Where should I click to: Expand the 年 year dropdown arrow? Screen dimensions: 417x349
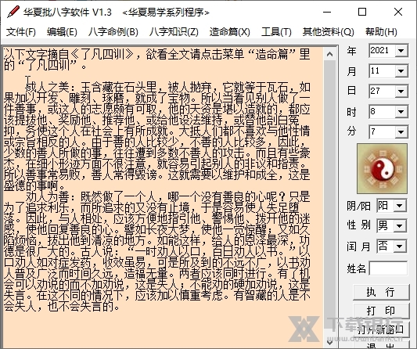pyautogui.click(x=401, y=50)
